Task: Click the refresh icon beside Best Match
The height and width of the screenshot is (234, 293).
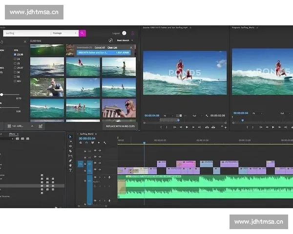Action: tap(111, 40)
